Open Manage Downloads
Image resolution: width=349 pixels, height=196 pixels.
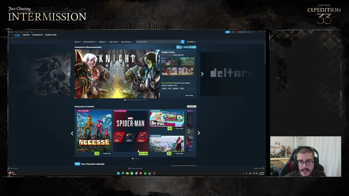pyautogui.click(x=136, y=169)
